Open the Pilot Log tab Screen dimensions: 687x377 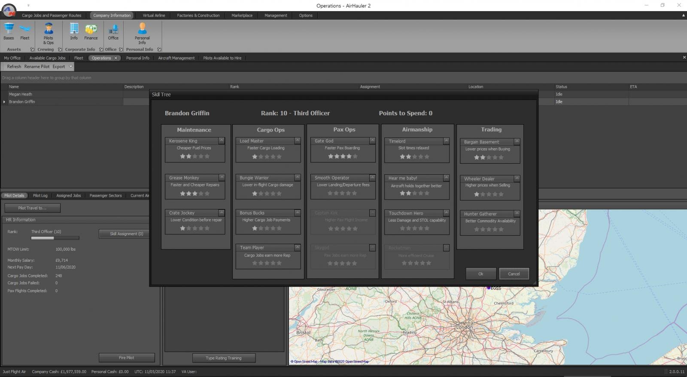click(40, 195)
